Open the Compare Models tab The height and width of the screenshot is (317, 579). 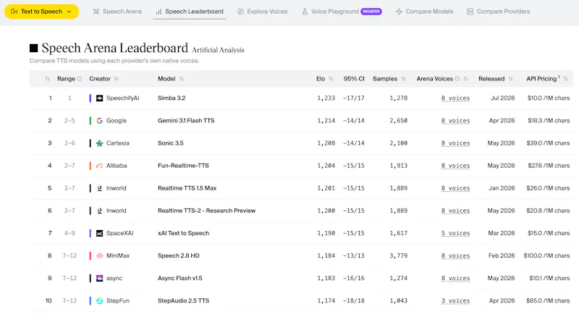[425, 12]
